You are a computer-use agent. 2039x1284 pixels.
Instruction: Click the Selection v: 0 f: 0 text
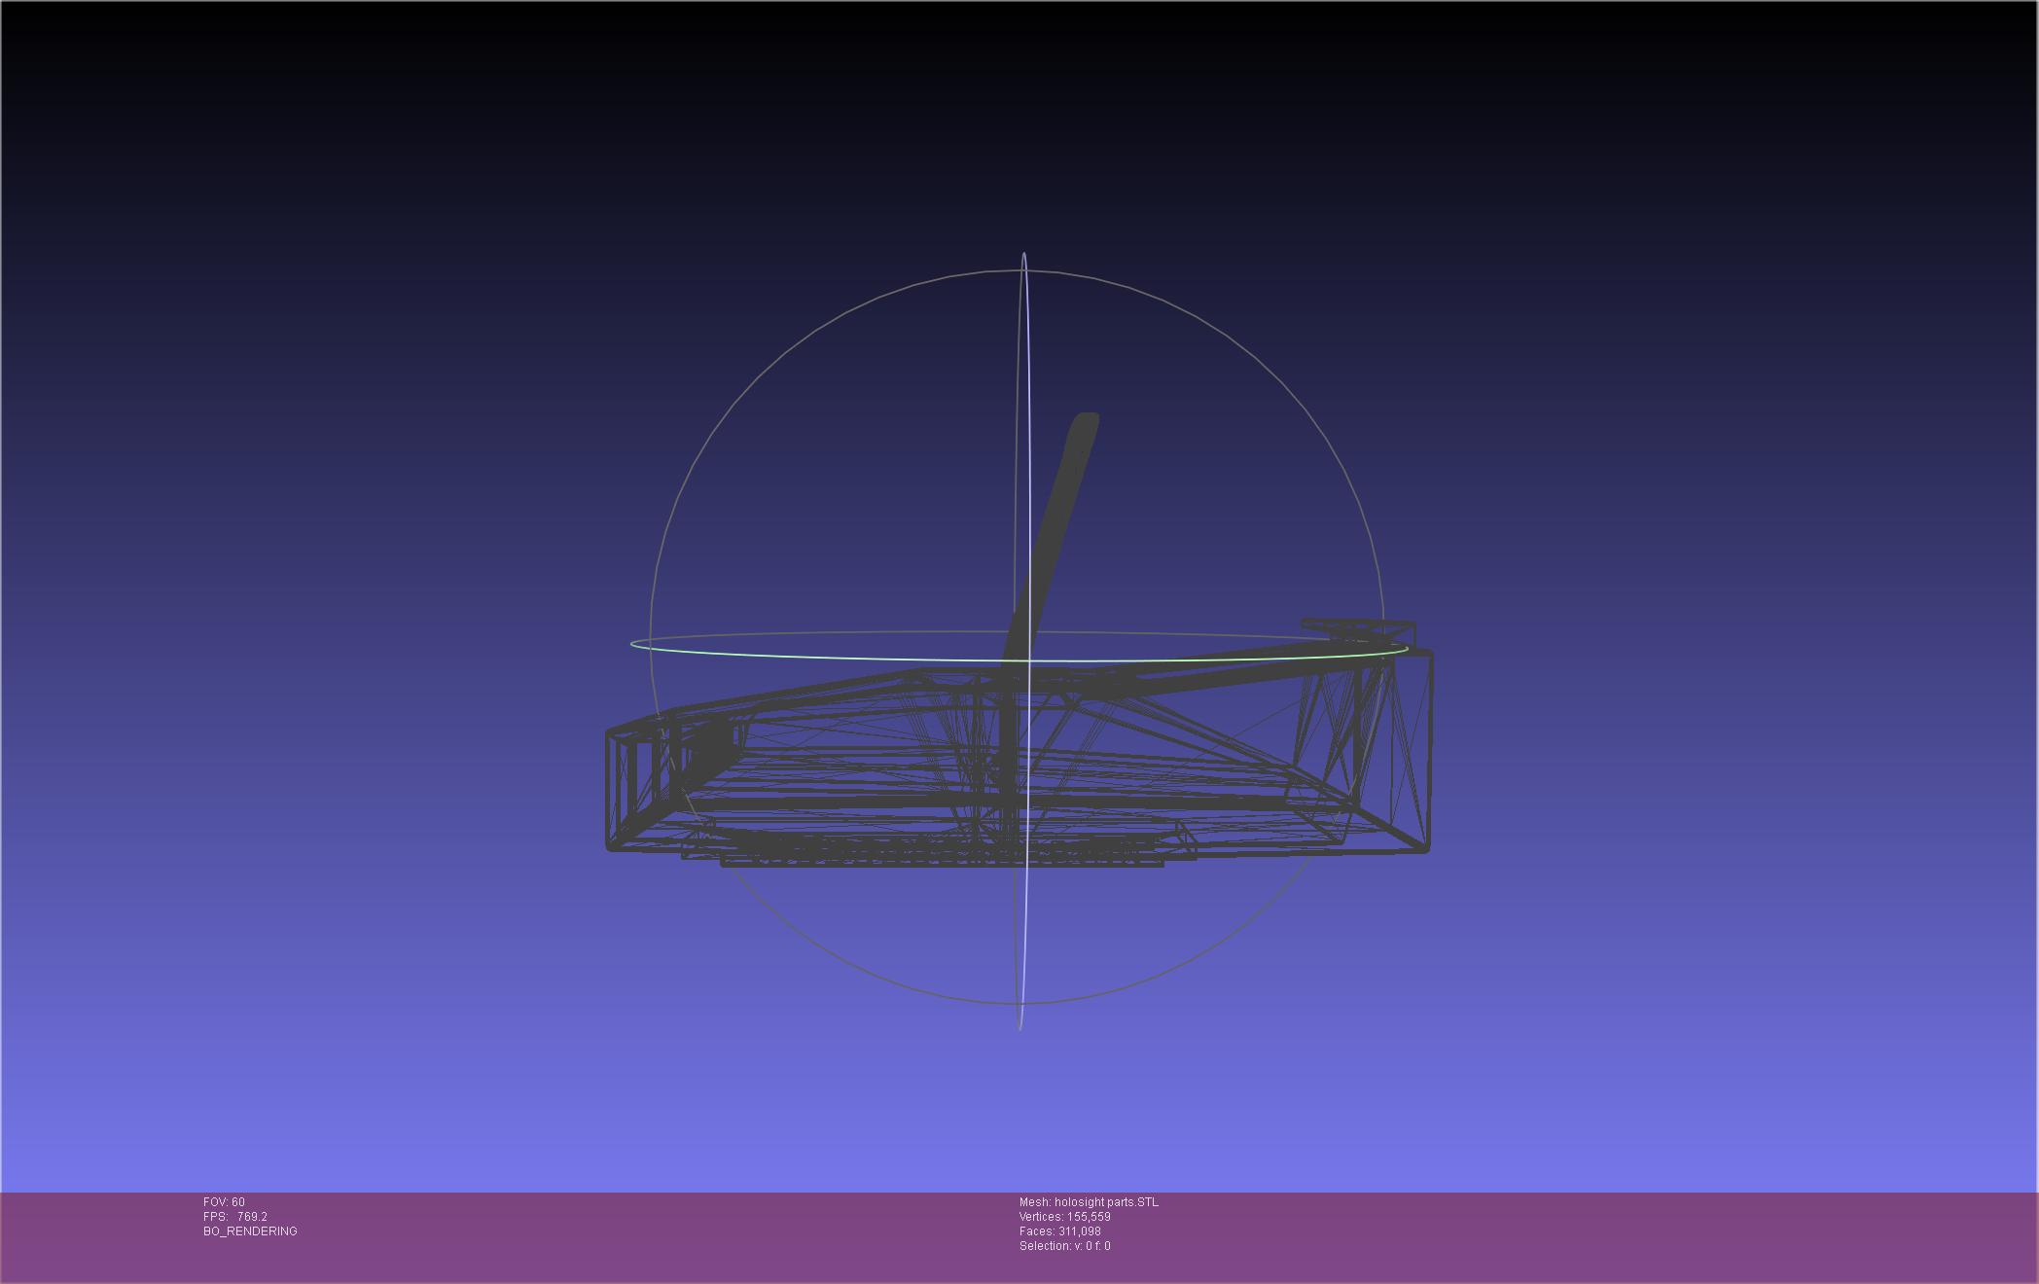[x=1064, y=1246]
